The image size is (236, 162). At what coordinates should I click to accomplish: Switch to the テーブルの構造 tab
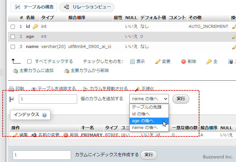[34, 7]
